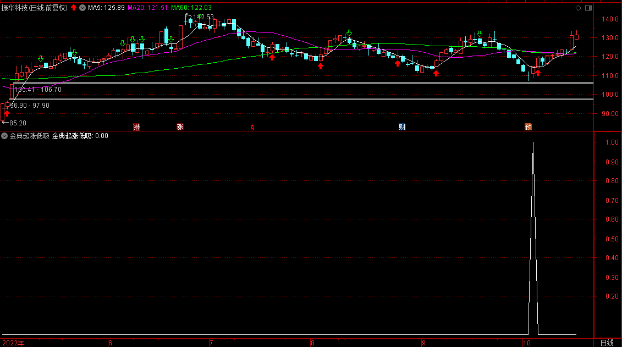Toggle the side panel icon beside the diamond
This screenshot has height=347, width=622.
point(588,8)
